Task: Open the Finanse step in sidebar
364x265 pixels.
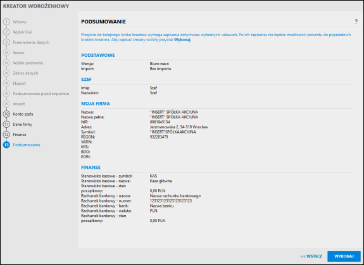Action: 20,135
